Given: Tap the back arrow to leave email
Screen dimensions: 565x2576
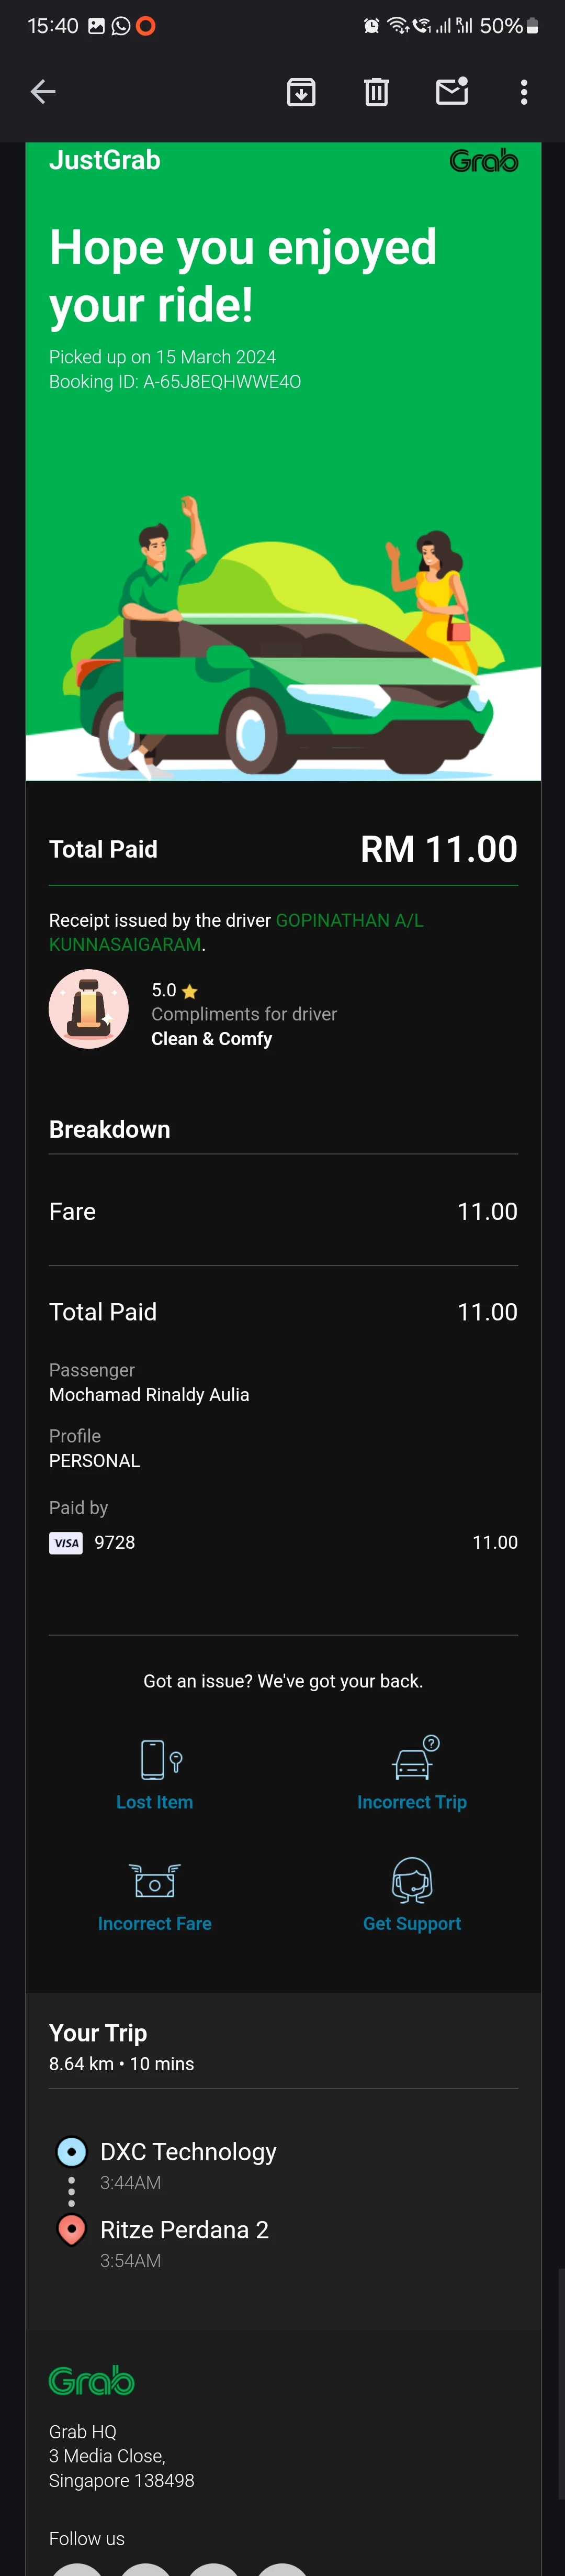Looking at the screenshot, I should tap(43, 92).
